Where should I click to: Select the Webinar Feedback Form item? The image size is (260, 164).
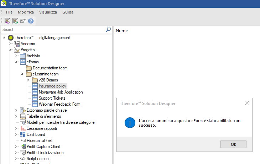point(59,104)
